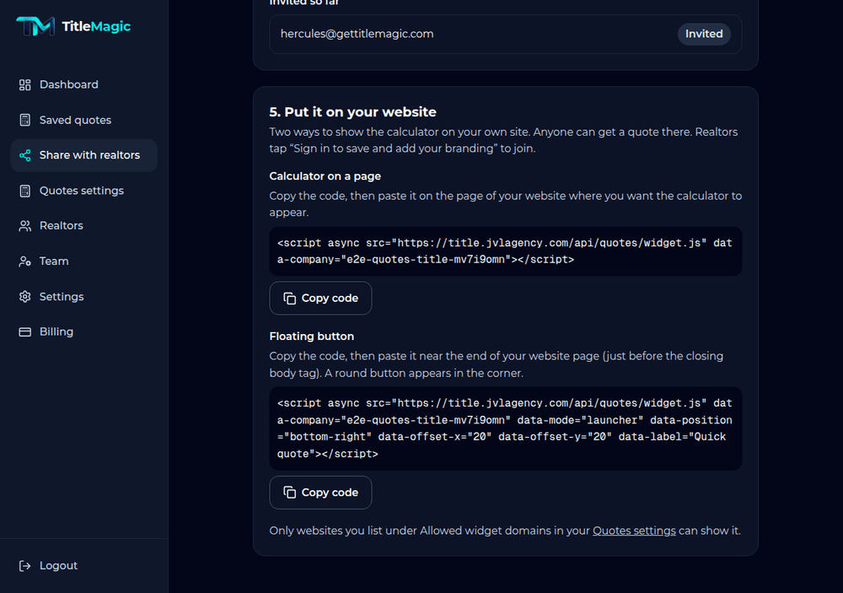Image resolution: width=843 pixels, height=593 pixels.
Task: Click the Logout arrow icon
Action: [x=24, y=565]
